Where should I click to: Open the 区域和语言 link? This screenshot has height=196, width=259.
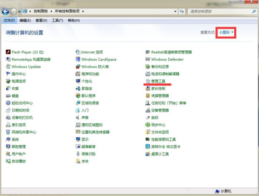(x=90, y=103)
